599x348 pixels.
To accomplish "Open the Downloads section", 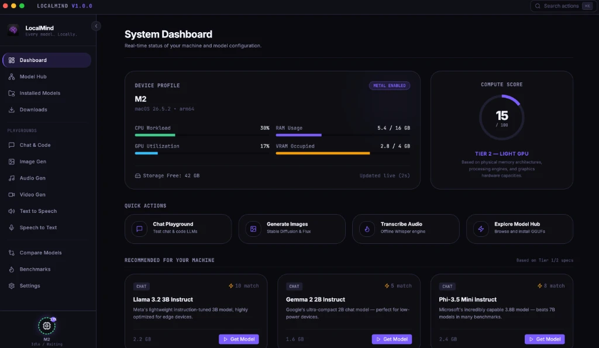I will tap(47, 109).
